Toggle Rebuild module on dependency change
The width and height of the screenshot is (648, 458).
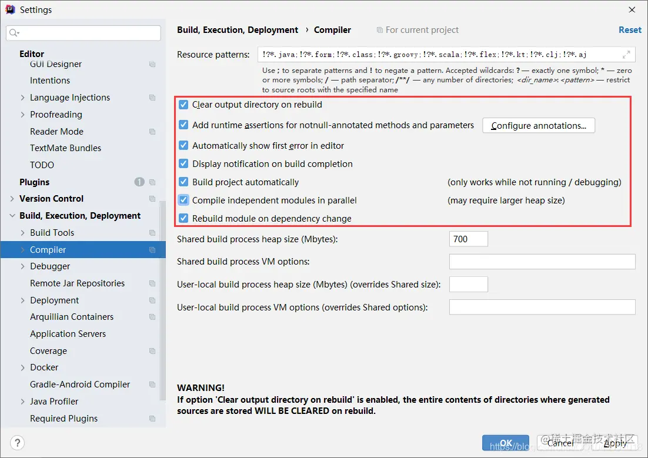tap(183, 218)
